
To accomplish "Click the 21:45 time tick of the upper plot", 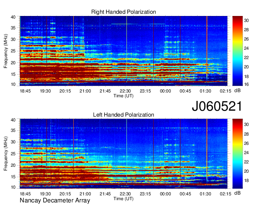I will pos(105,91).
